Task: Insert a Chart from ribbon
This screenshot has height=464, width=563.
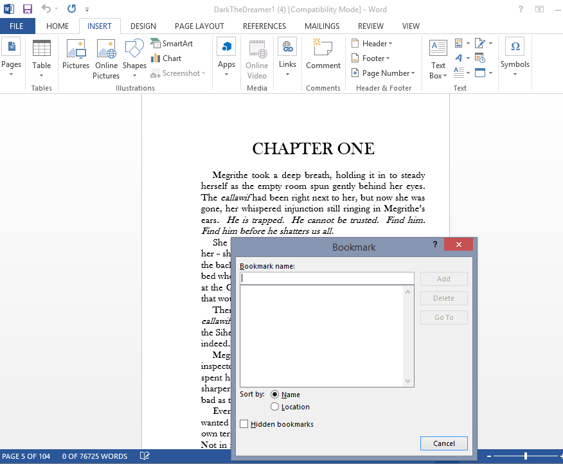Action: 166,58
